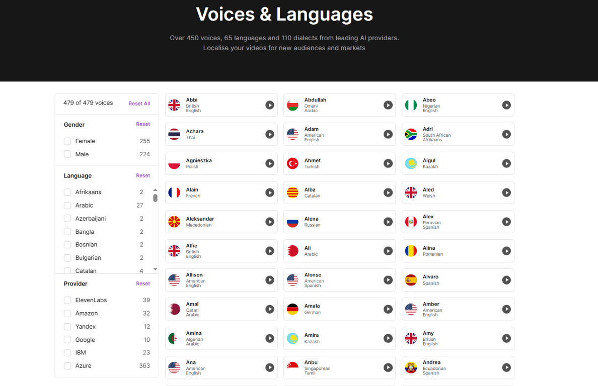The height and width of the screenshot is (386, 598).
Task: Play the Alena Russian voice sample
Action: (x=388, y=222)
